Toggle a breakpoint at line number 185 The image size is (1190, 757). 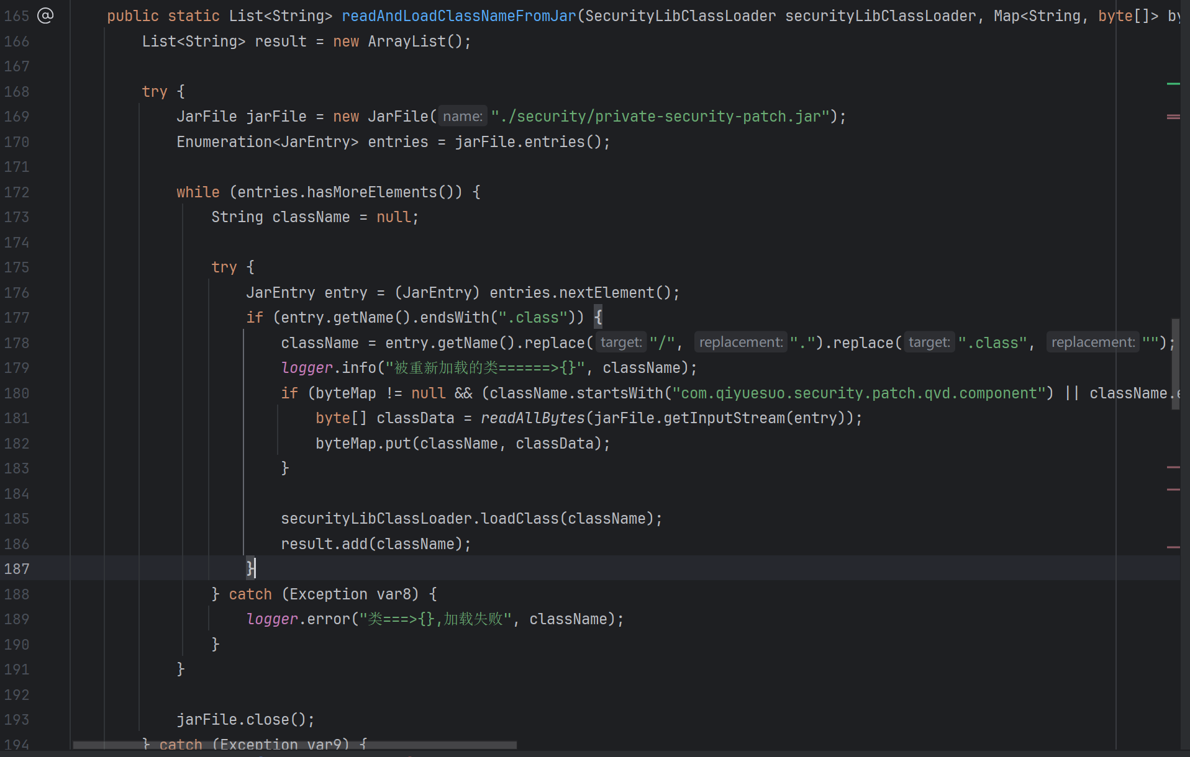click(17, 519)
